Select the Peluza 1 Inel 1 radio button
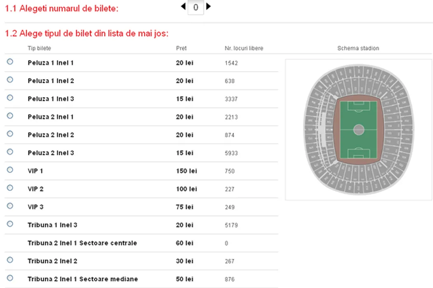433x288 pixels. point(10,61)
